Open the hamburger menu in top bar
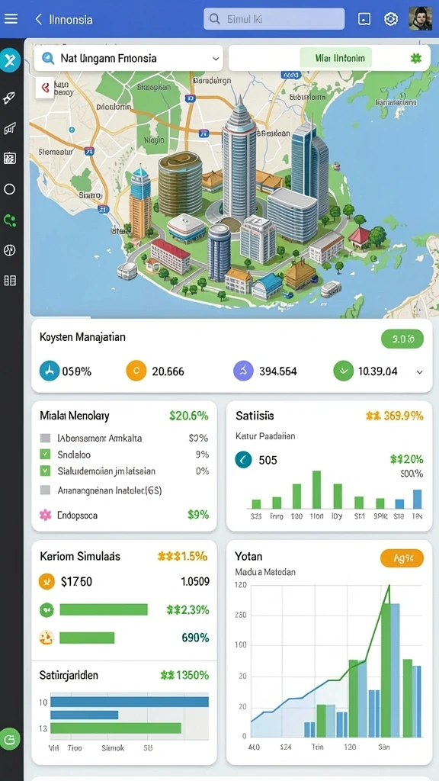The width and height of the screenshot is (439, 781). click(x=11, y=19)
